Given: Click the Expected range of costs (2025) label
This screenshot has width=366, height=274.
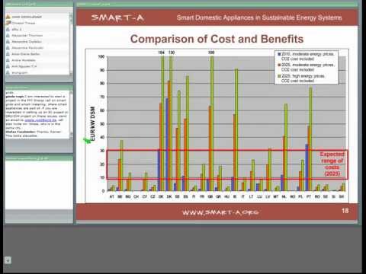Looking at the screenshot, I should pyautogui.click(x=332, y=164).
